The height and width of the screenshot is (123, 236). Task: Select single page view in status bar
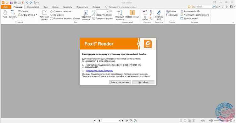pos(181,120)
